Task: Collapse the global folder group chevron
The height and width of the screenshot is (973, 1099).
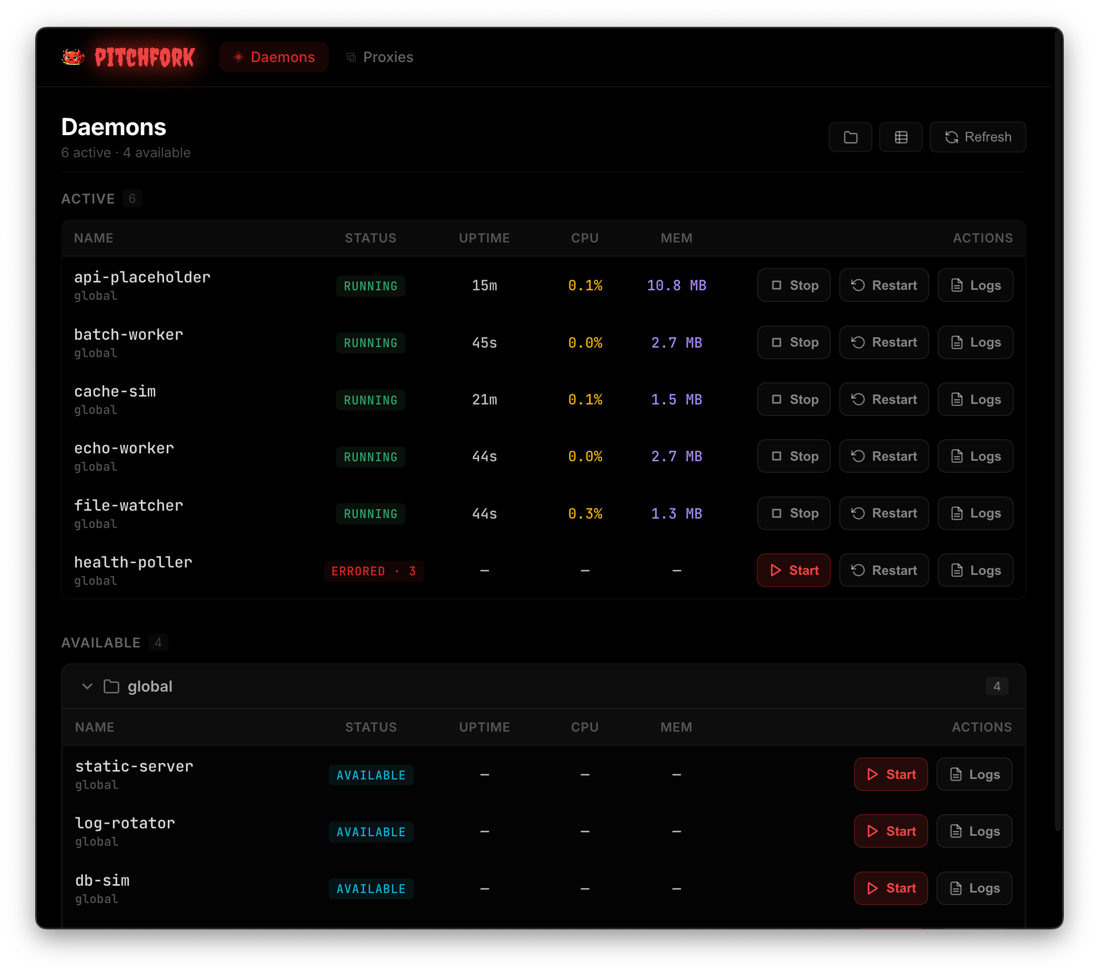Action: click(x=87, y=686)
